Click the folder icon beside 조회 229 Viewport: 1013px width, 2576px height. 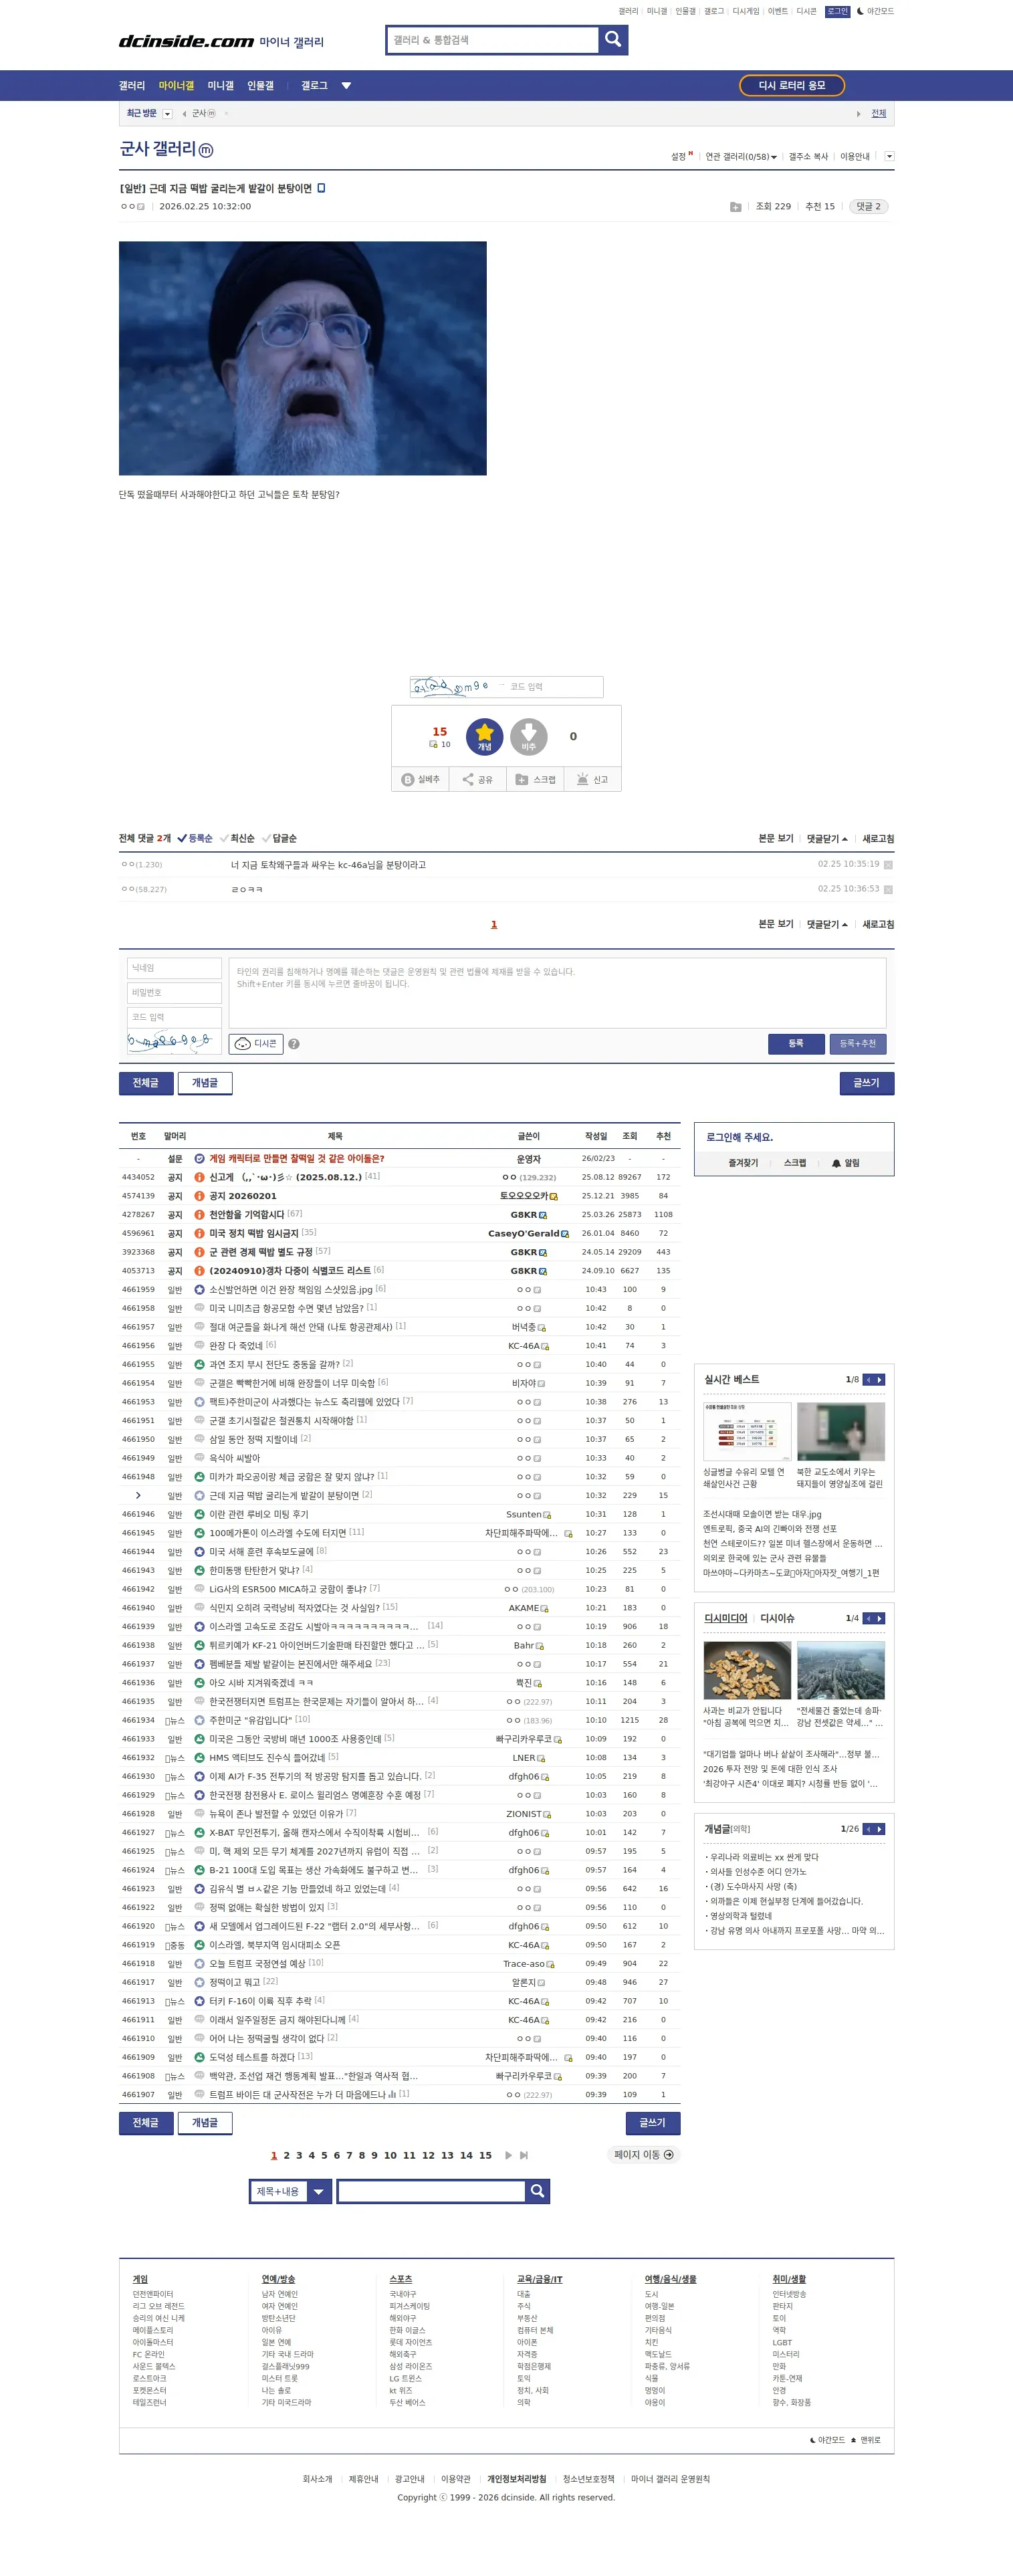pos(735,207)
